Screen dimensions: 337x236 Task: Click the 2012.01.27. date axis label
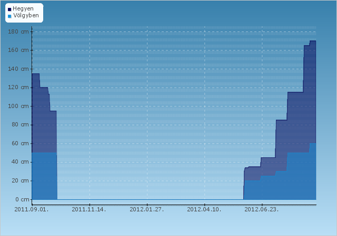point(147,209)
